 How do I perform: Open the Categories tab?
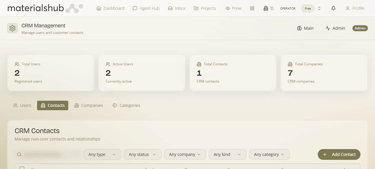point(126,105)
